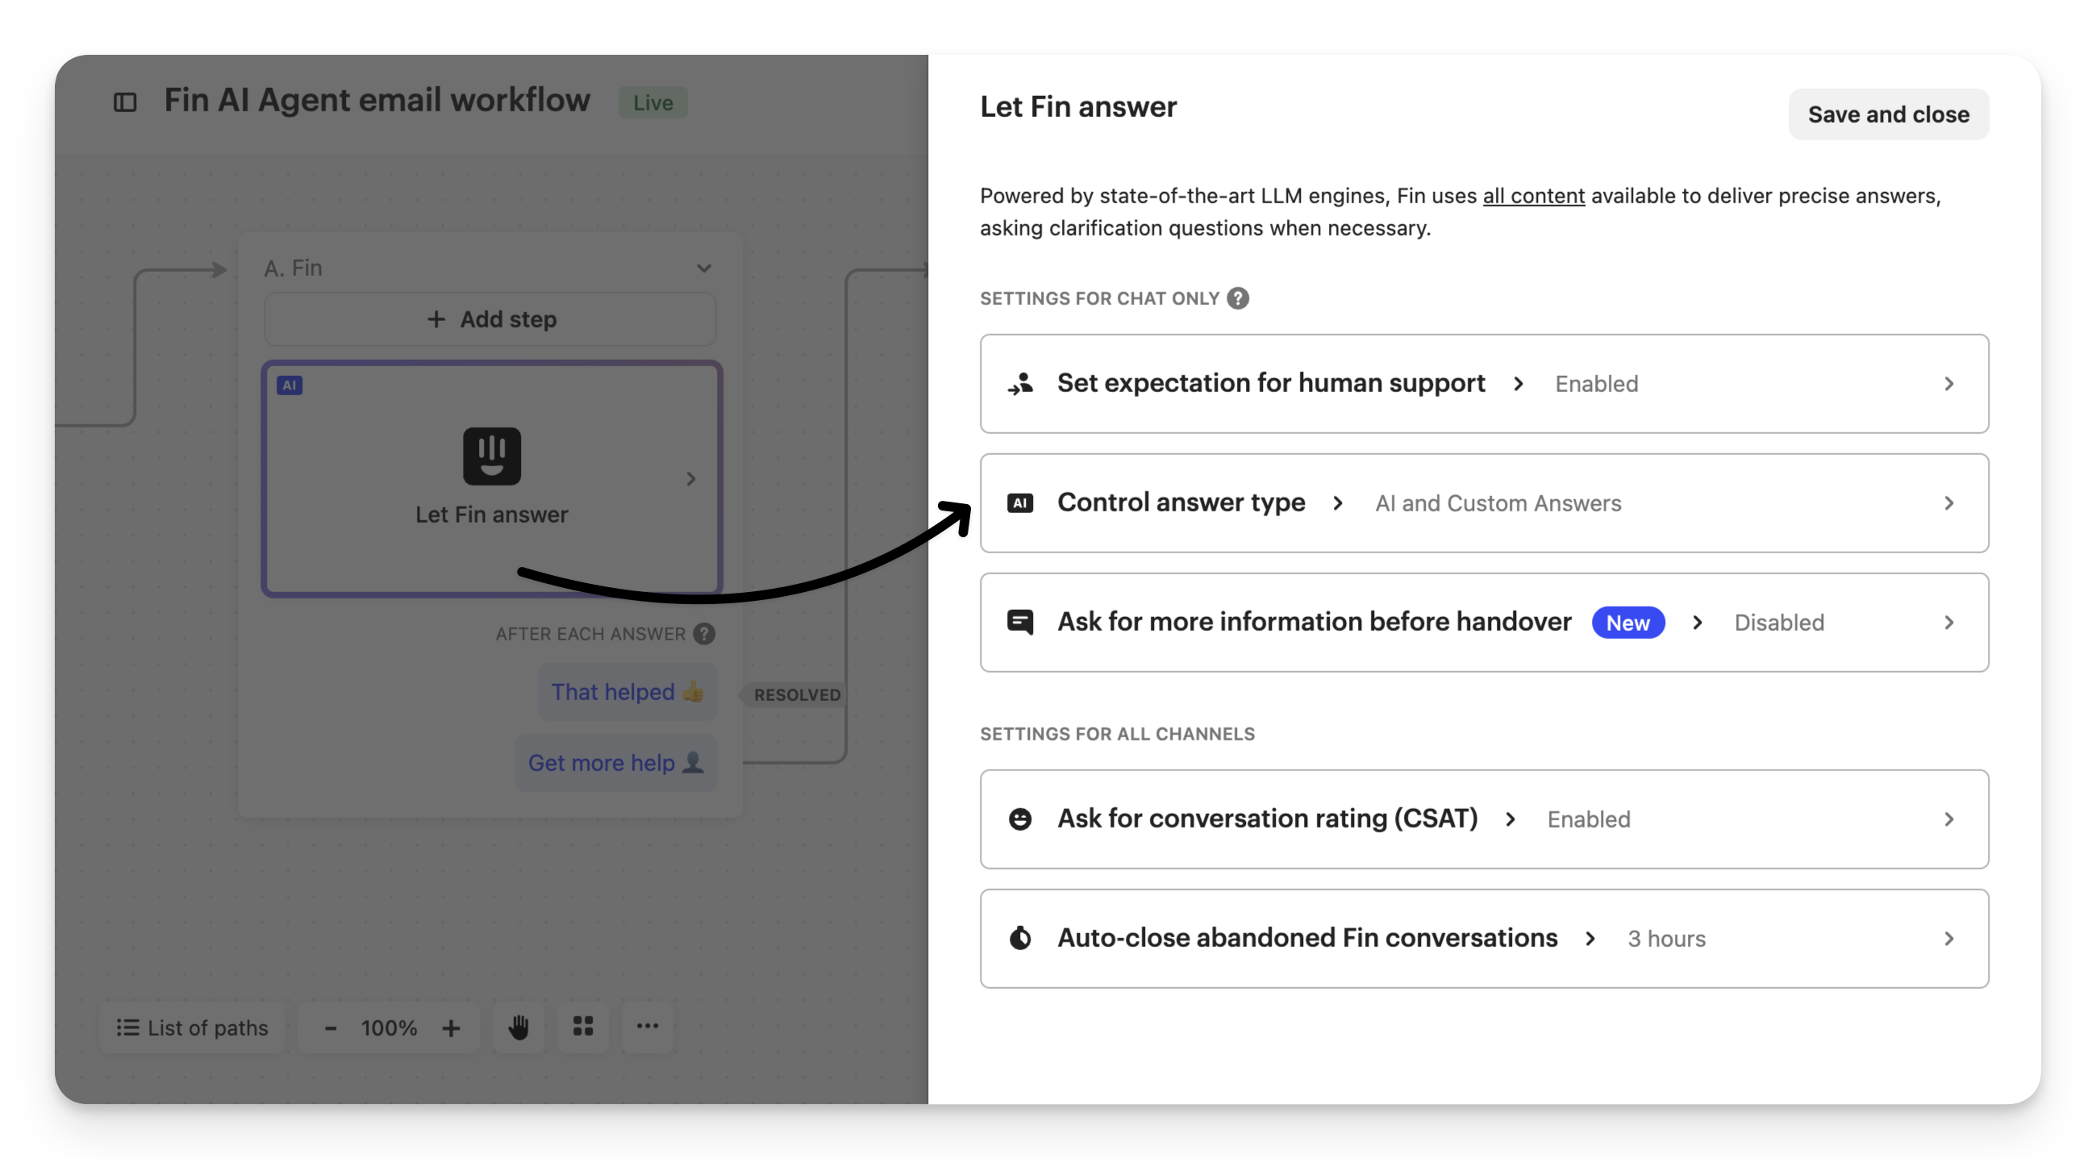
Task: Click the RESOLVED tag
Action: [x=796, y=694]
